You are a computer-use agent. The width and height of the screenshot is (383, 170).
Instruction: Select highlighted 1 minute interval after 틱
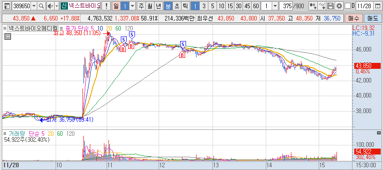pos(195,6)
